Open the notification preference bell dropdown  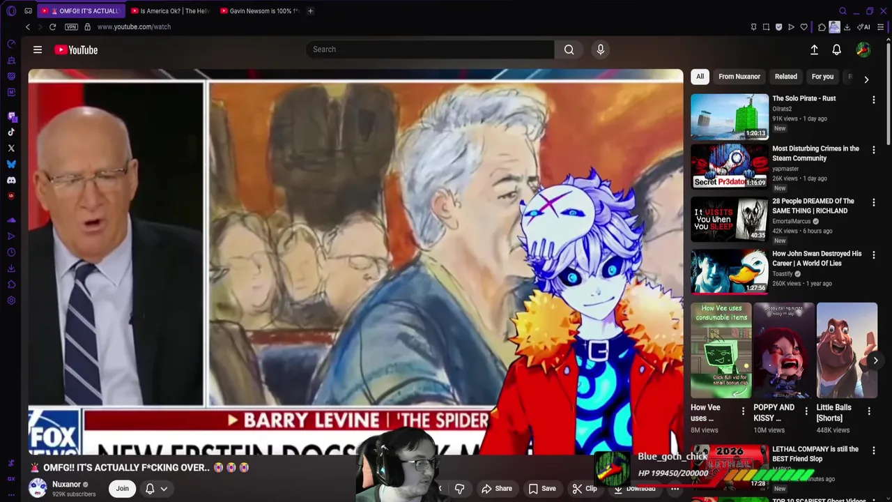pos(156,489)
